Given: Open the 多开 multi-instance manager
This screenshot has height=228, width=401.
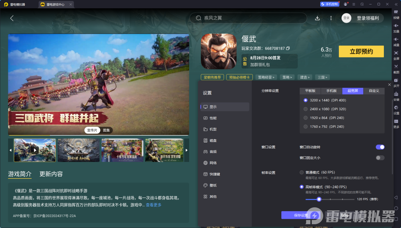Looking at the screenshot, I should pyautogui.click(x=396, y=82).
